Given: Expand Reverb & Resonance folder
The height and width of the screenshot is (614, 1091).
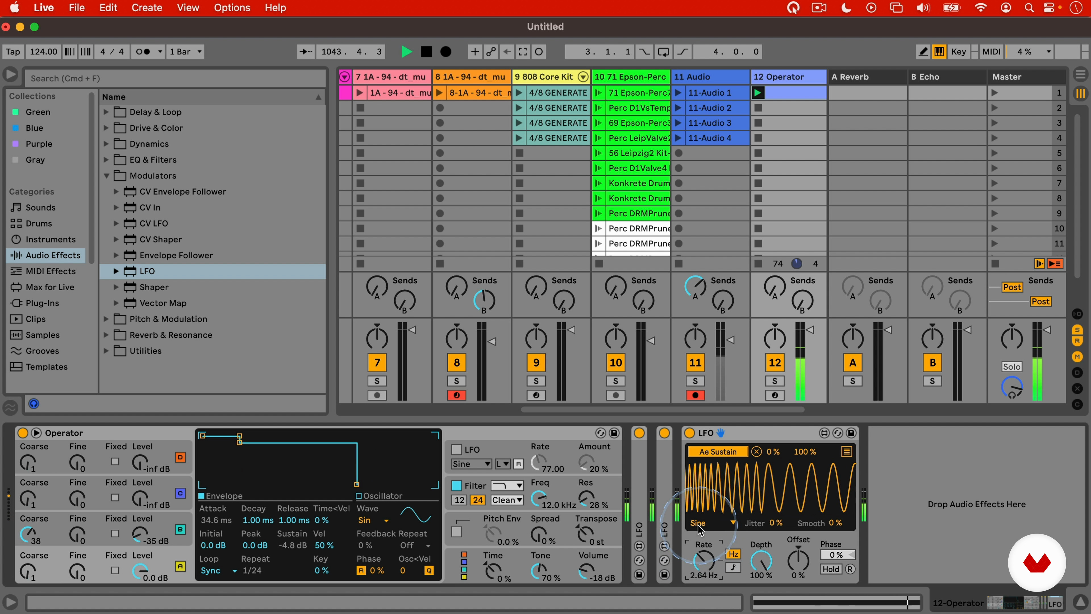Looking at the screenshot, I should (x=106, y=335).
